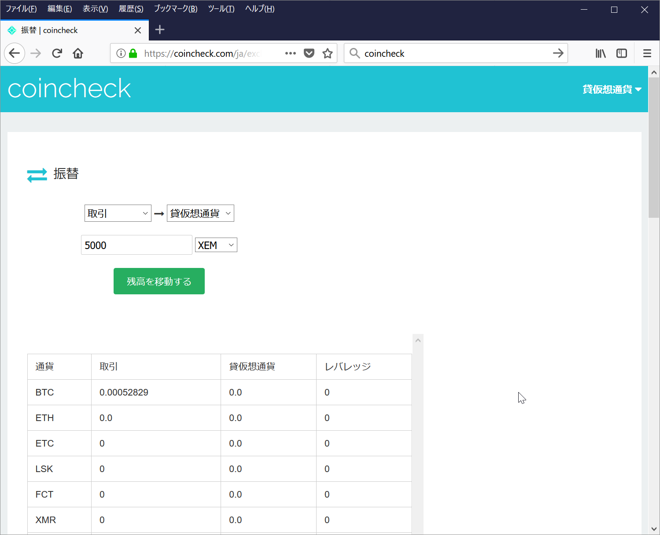Click the search magnifier icon
The image size is (660, 535).
click(x=354, y=53)
